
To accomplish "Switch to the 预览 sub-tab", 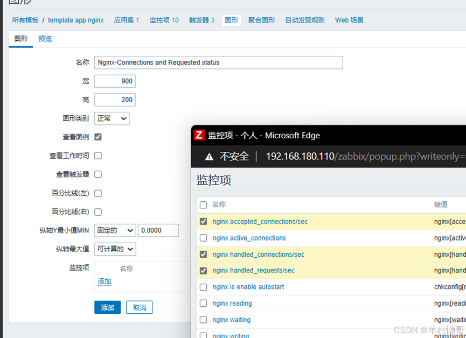I will (45, 39).
